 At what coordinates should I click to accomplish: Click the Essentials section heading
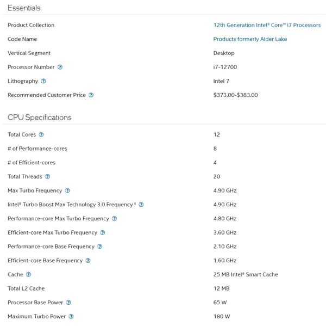click(24, 8)
